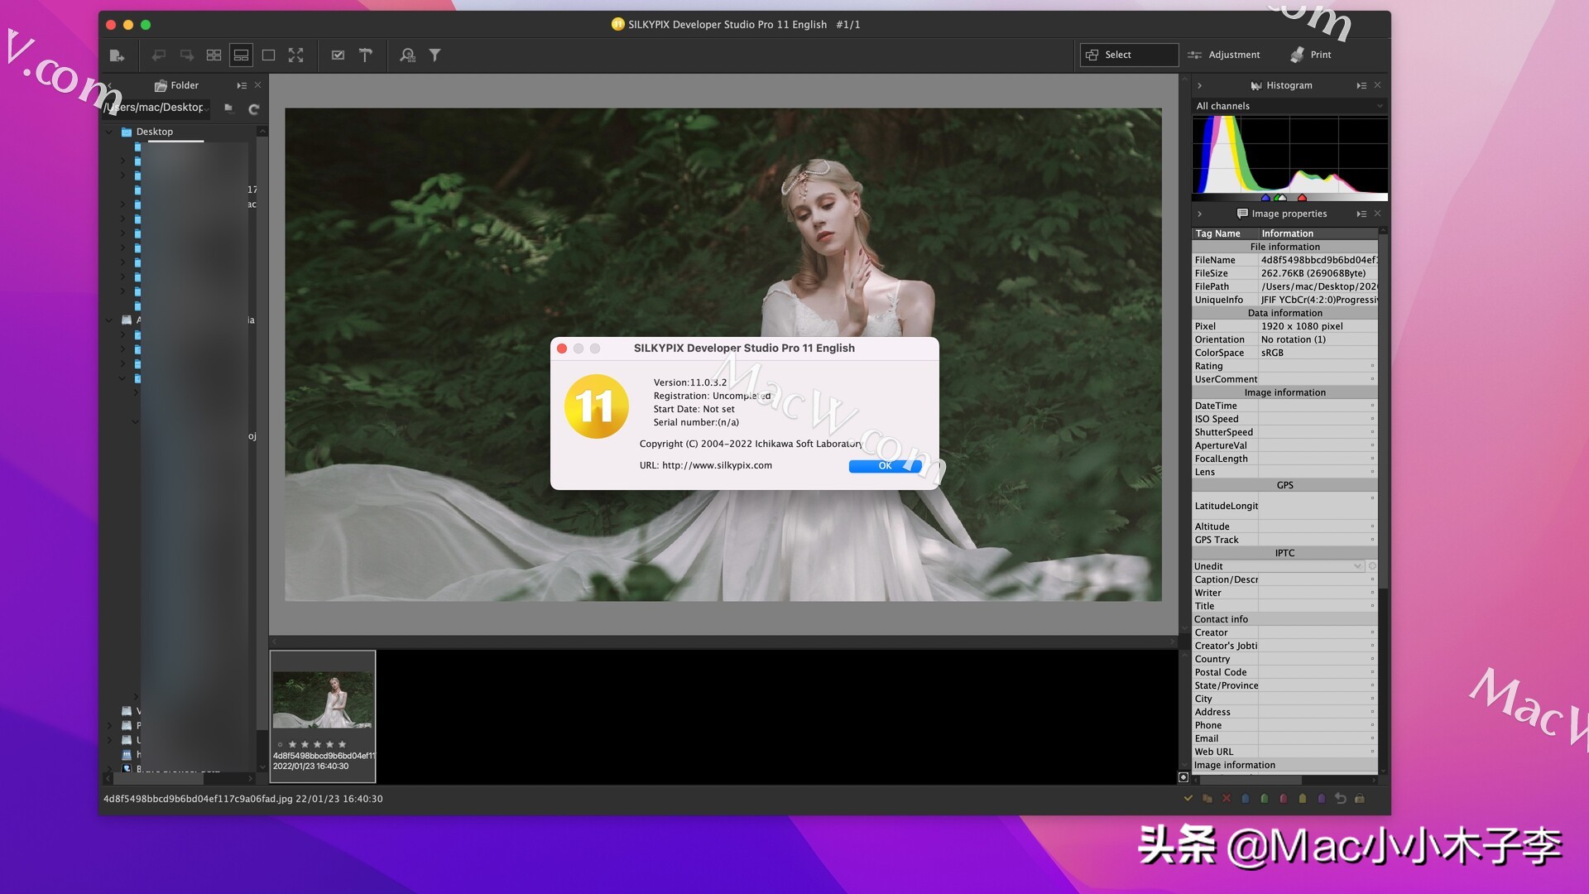Open the Unedit IPTC preset dropdown
Viewport: 1589px width, 894px height.
point(1356,565)
